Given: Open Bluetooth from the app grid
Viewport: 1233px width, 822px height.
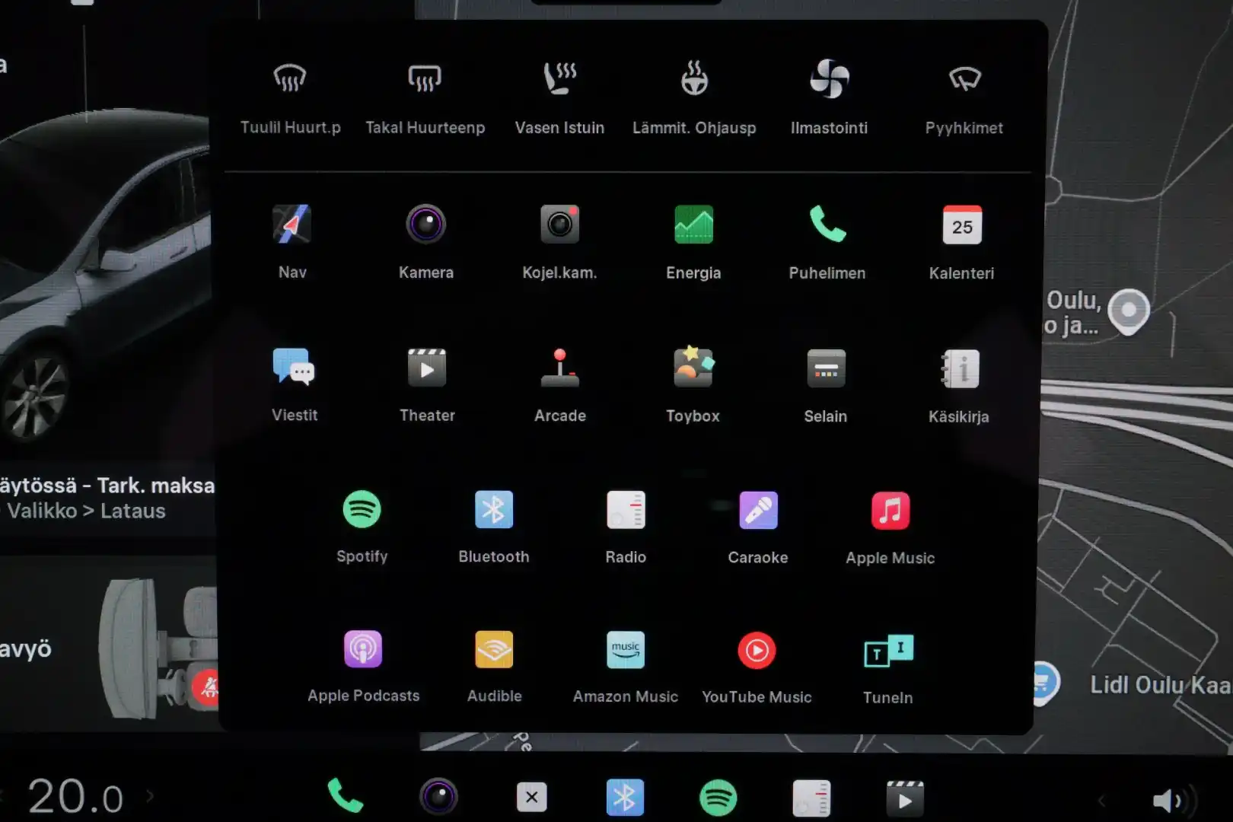Looking at the screenshot, I should pos(494,527).
